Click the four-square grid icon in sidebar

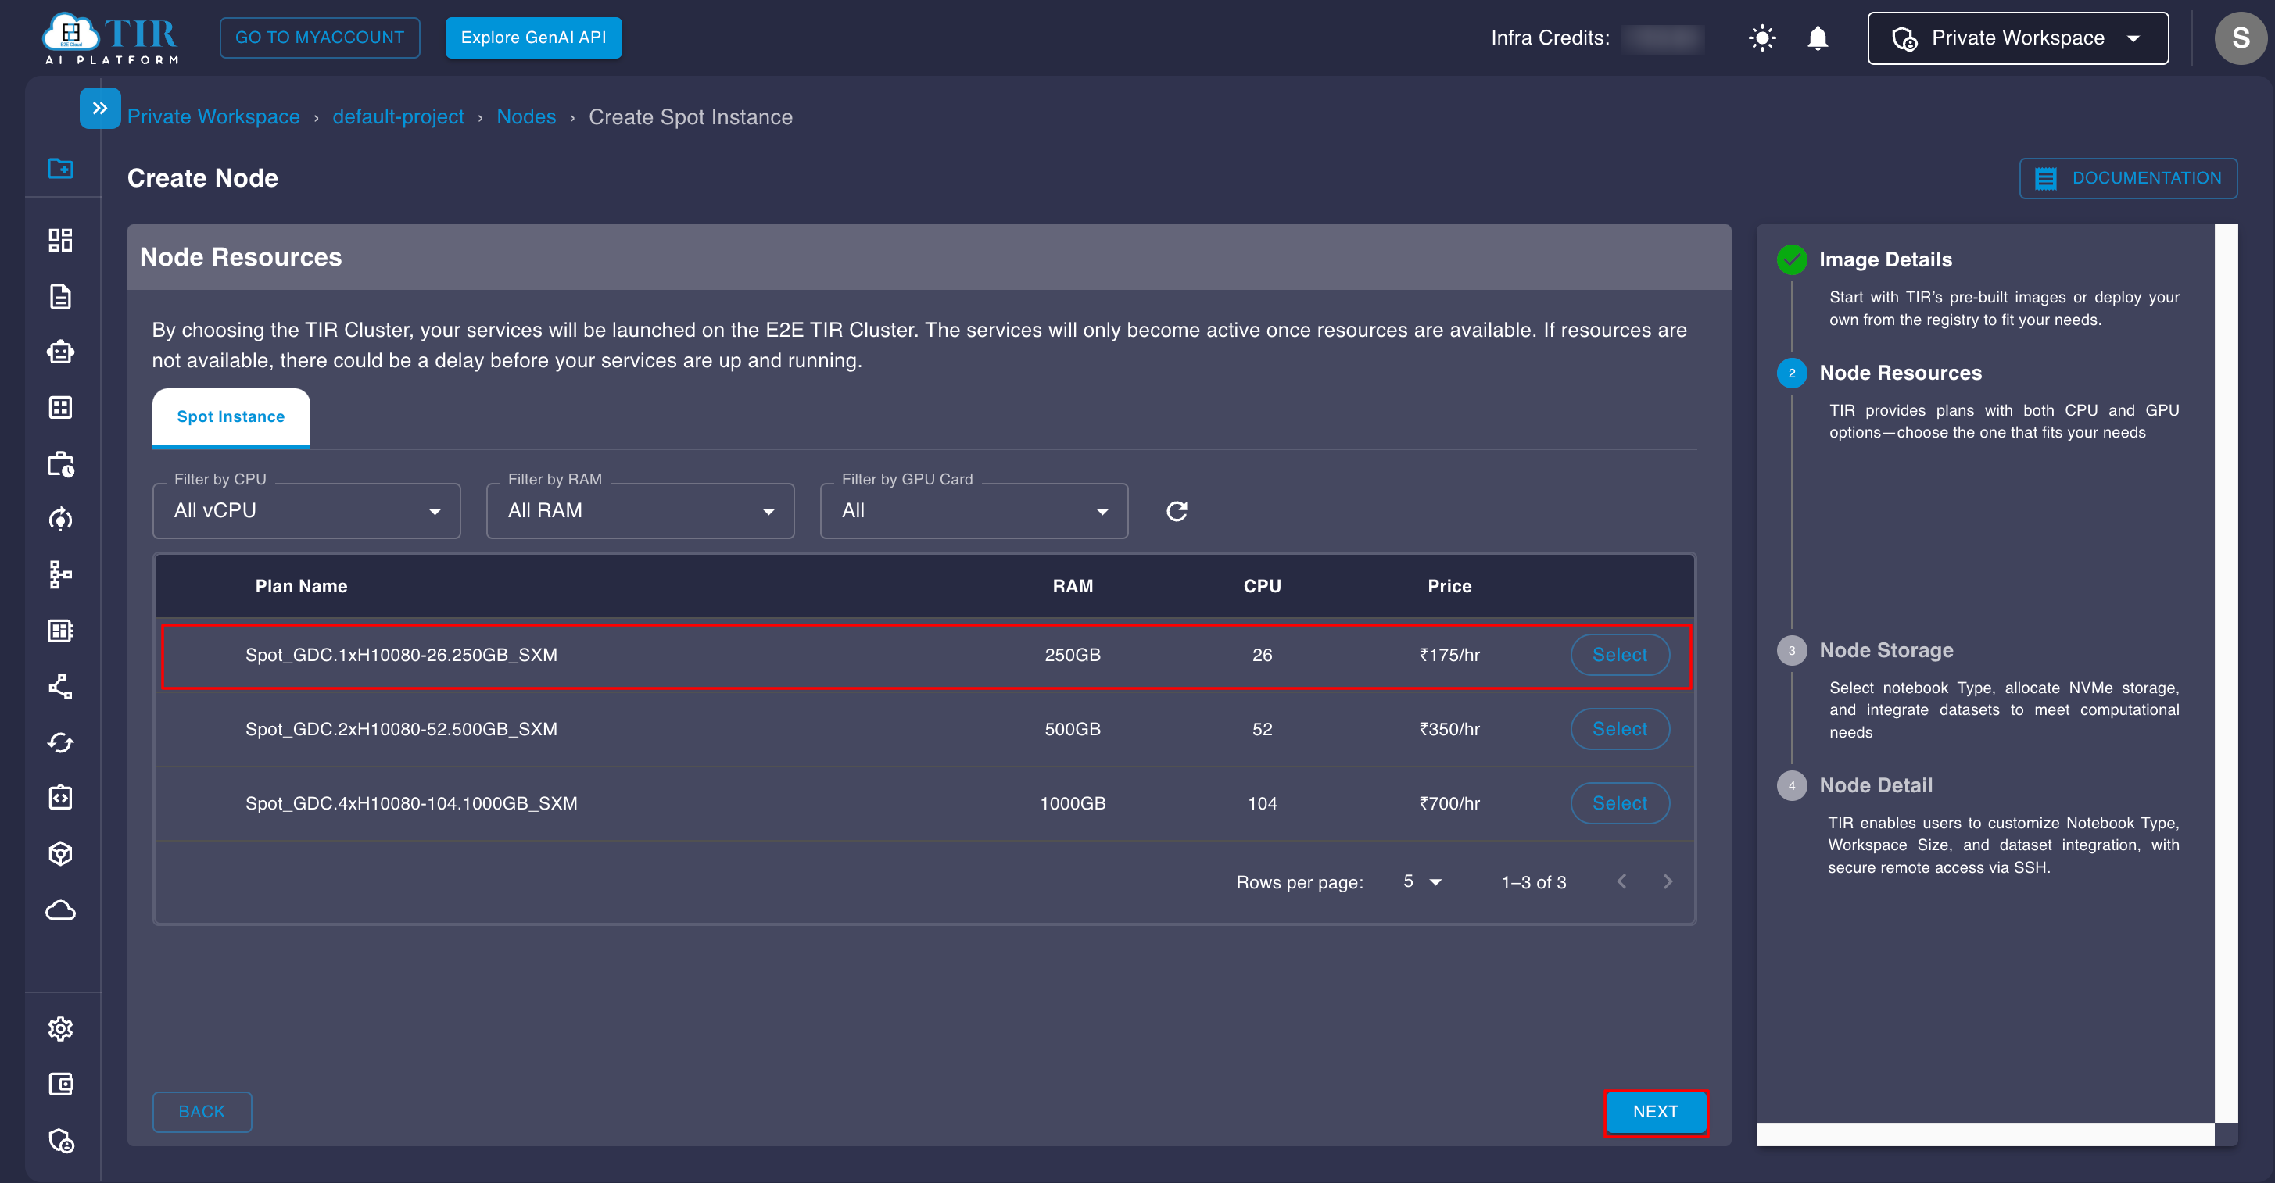tap(60, 408)
